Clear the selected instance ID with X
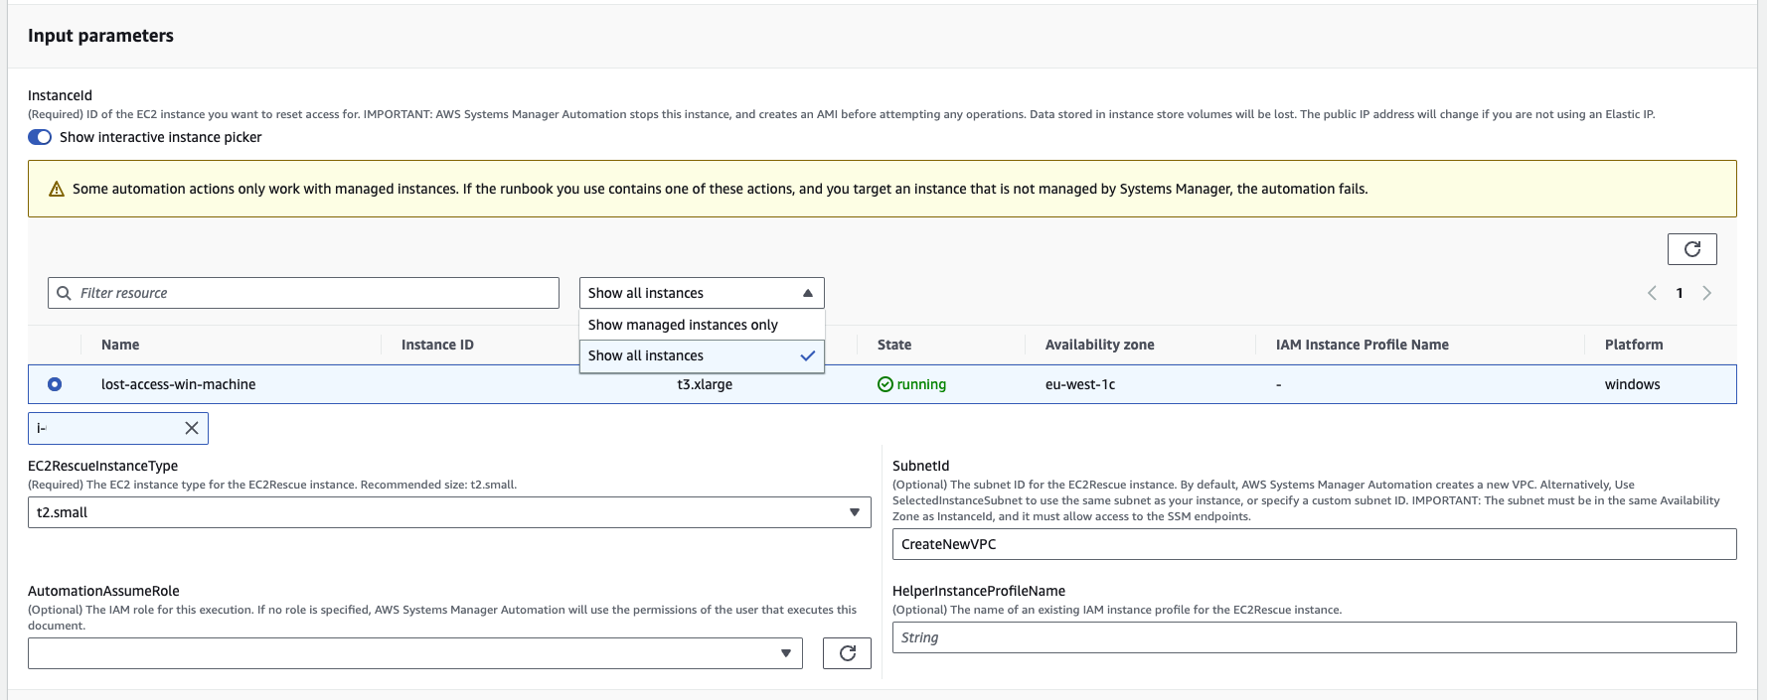This screenshot has width=1767, height=700. (x=192, y=428)
